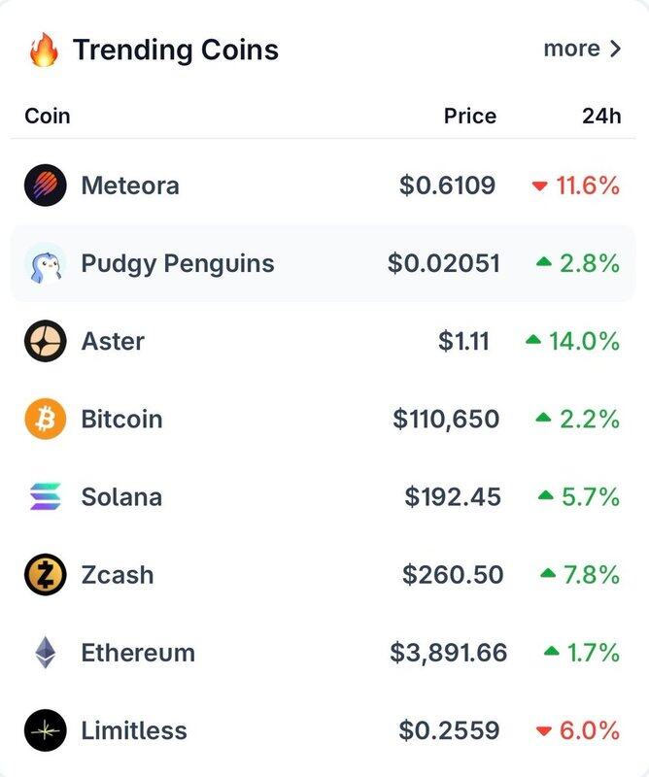The height and width of the screenshot is (777, 649).
Task: Click the Ethereum diamond logo
Action: (x=45, y=653)
